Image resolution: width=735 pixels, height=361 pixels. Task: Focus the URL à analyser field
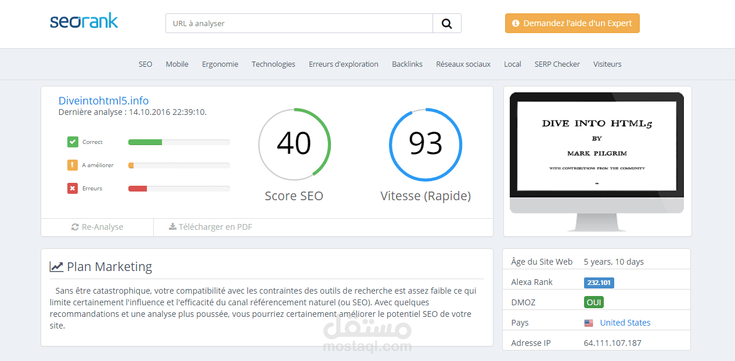(x=299, y=23)
